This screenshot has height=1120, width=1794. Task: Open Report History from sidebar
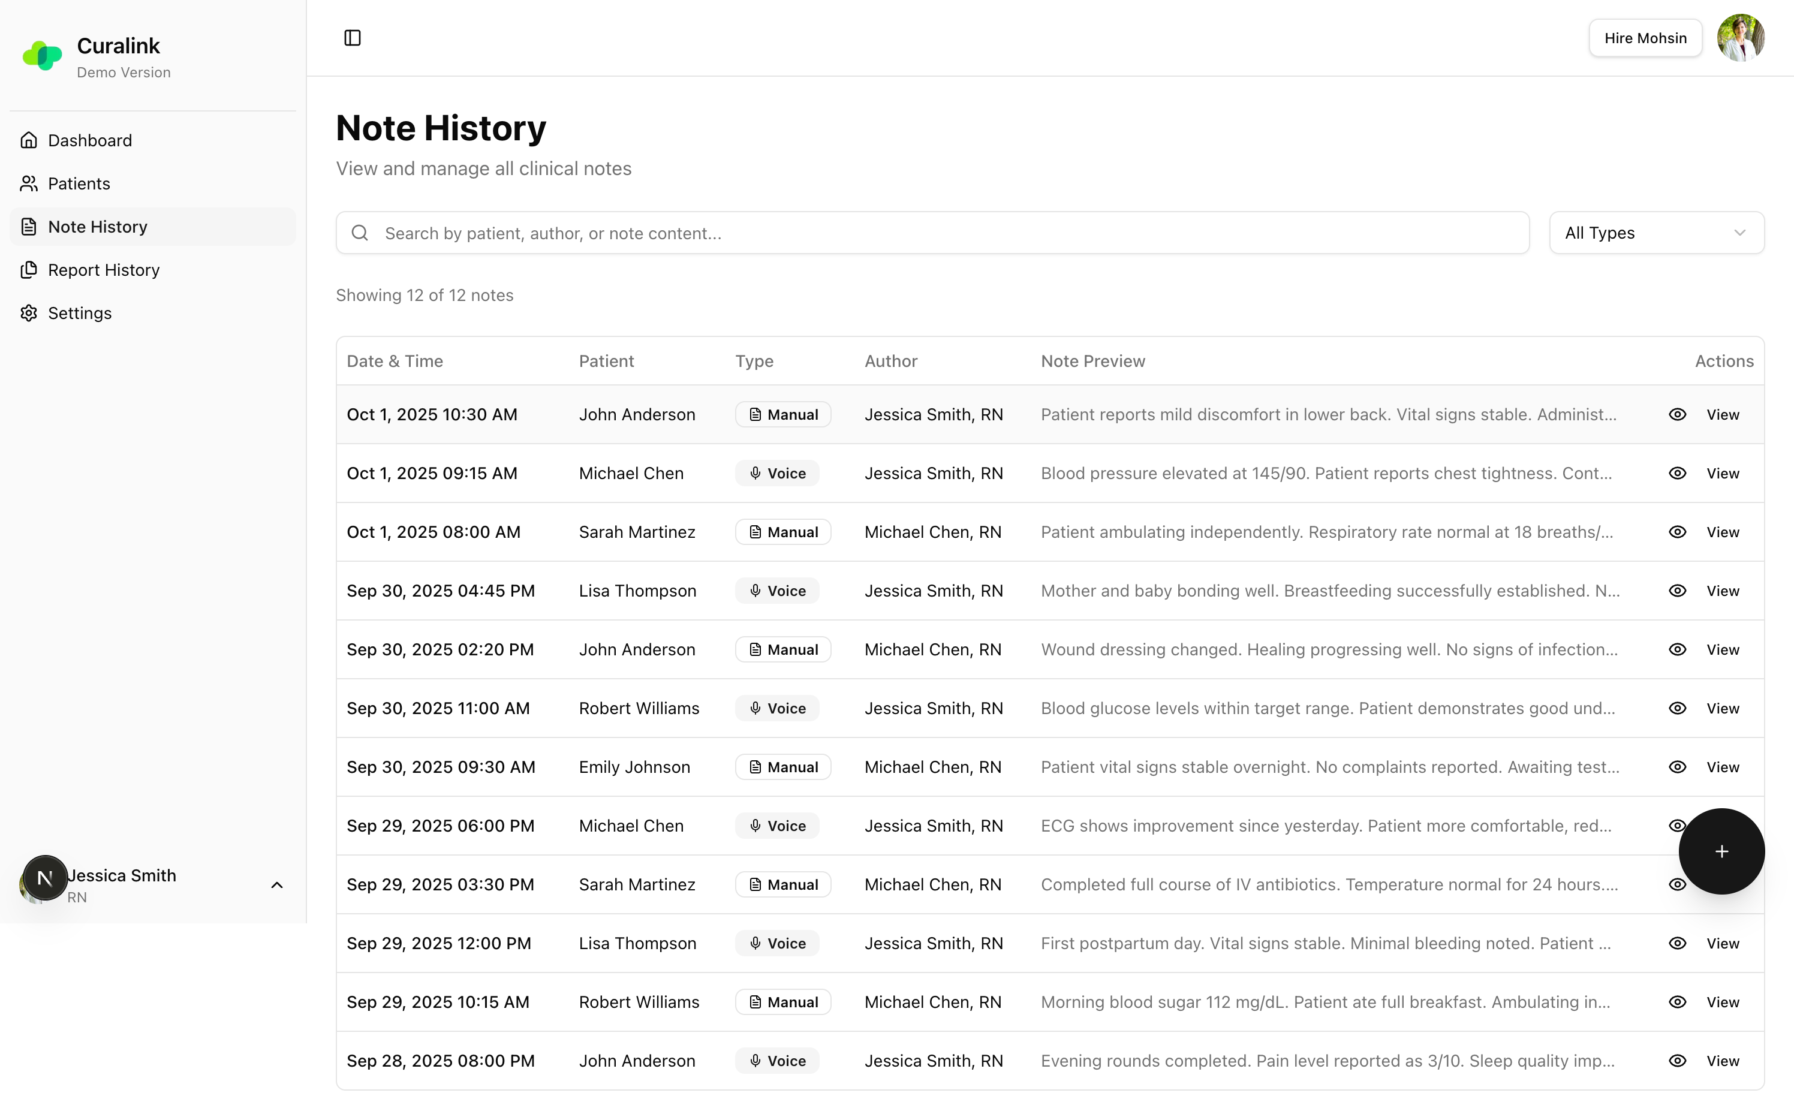(x=104, y=270)
